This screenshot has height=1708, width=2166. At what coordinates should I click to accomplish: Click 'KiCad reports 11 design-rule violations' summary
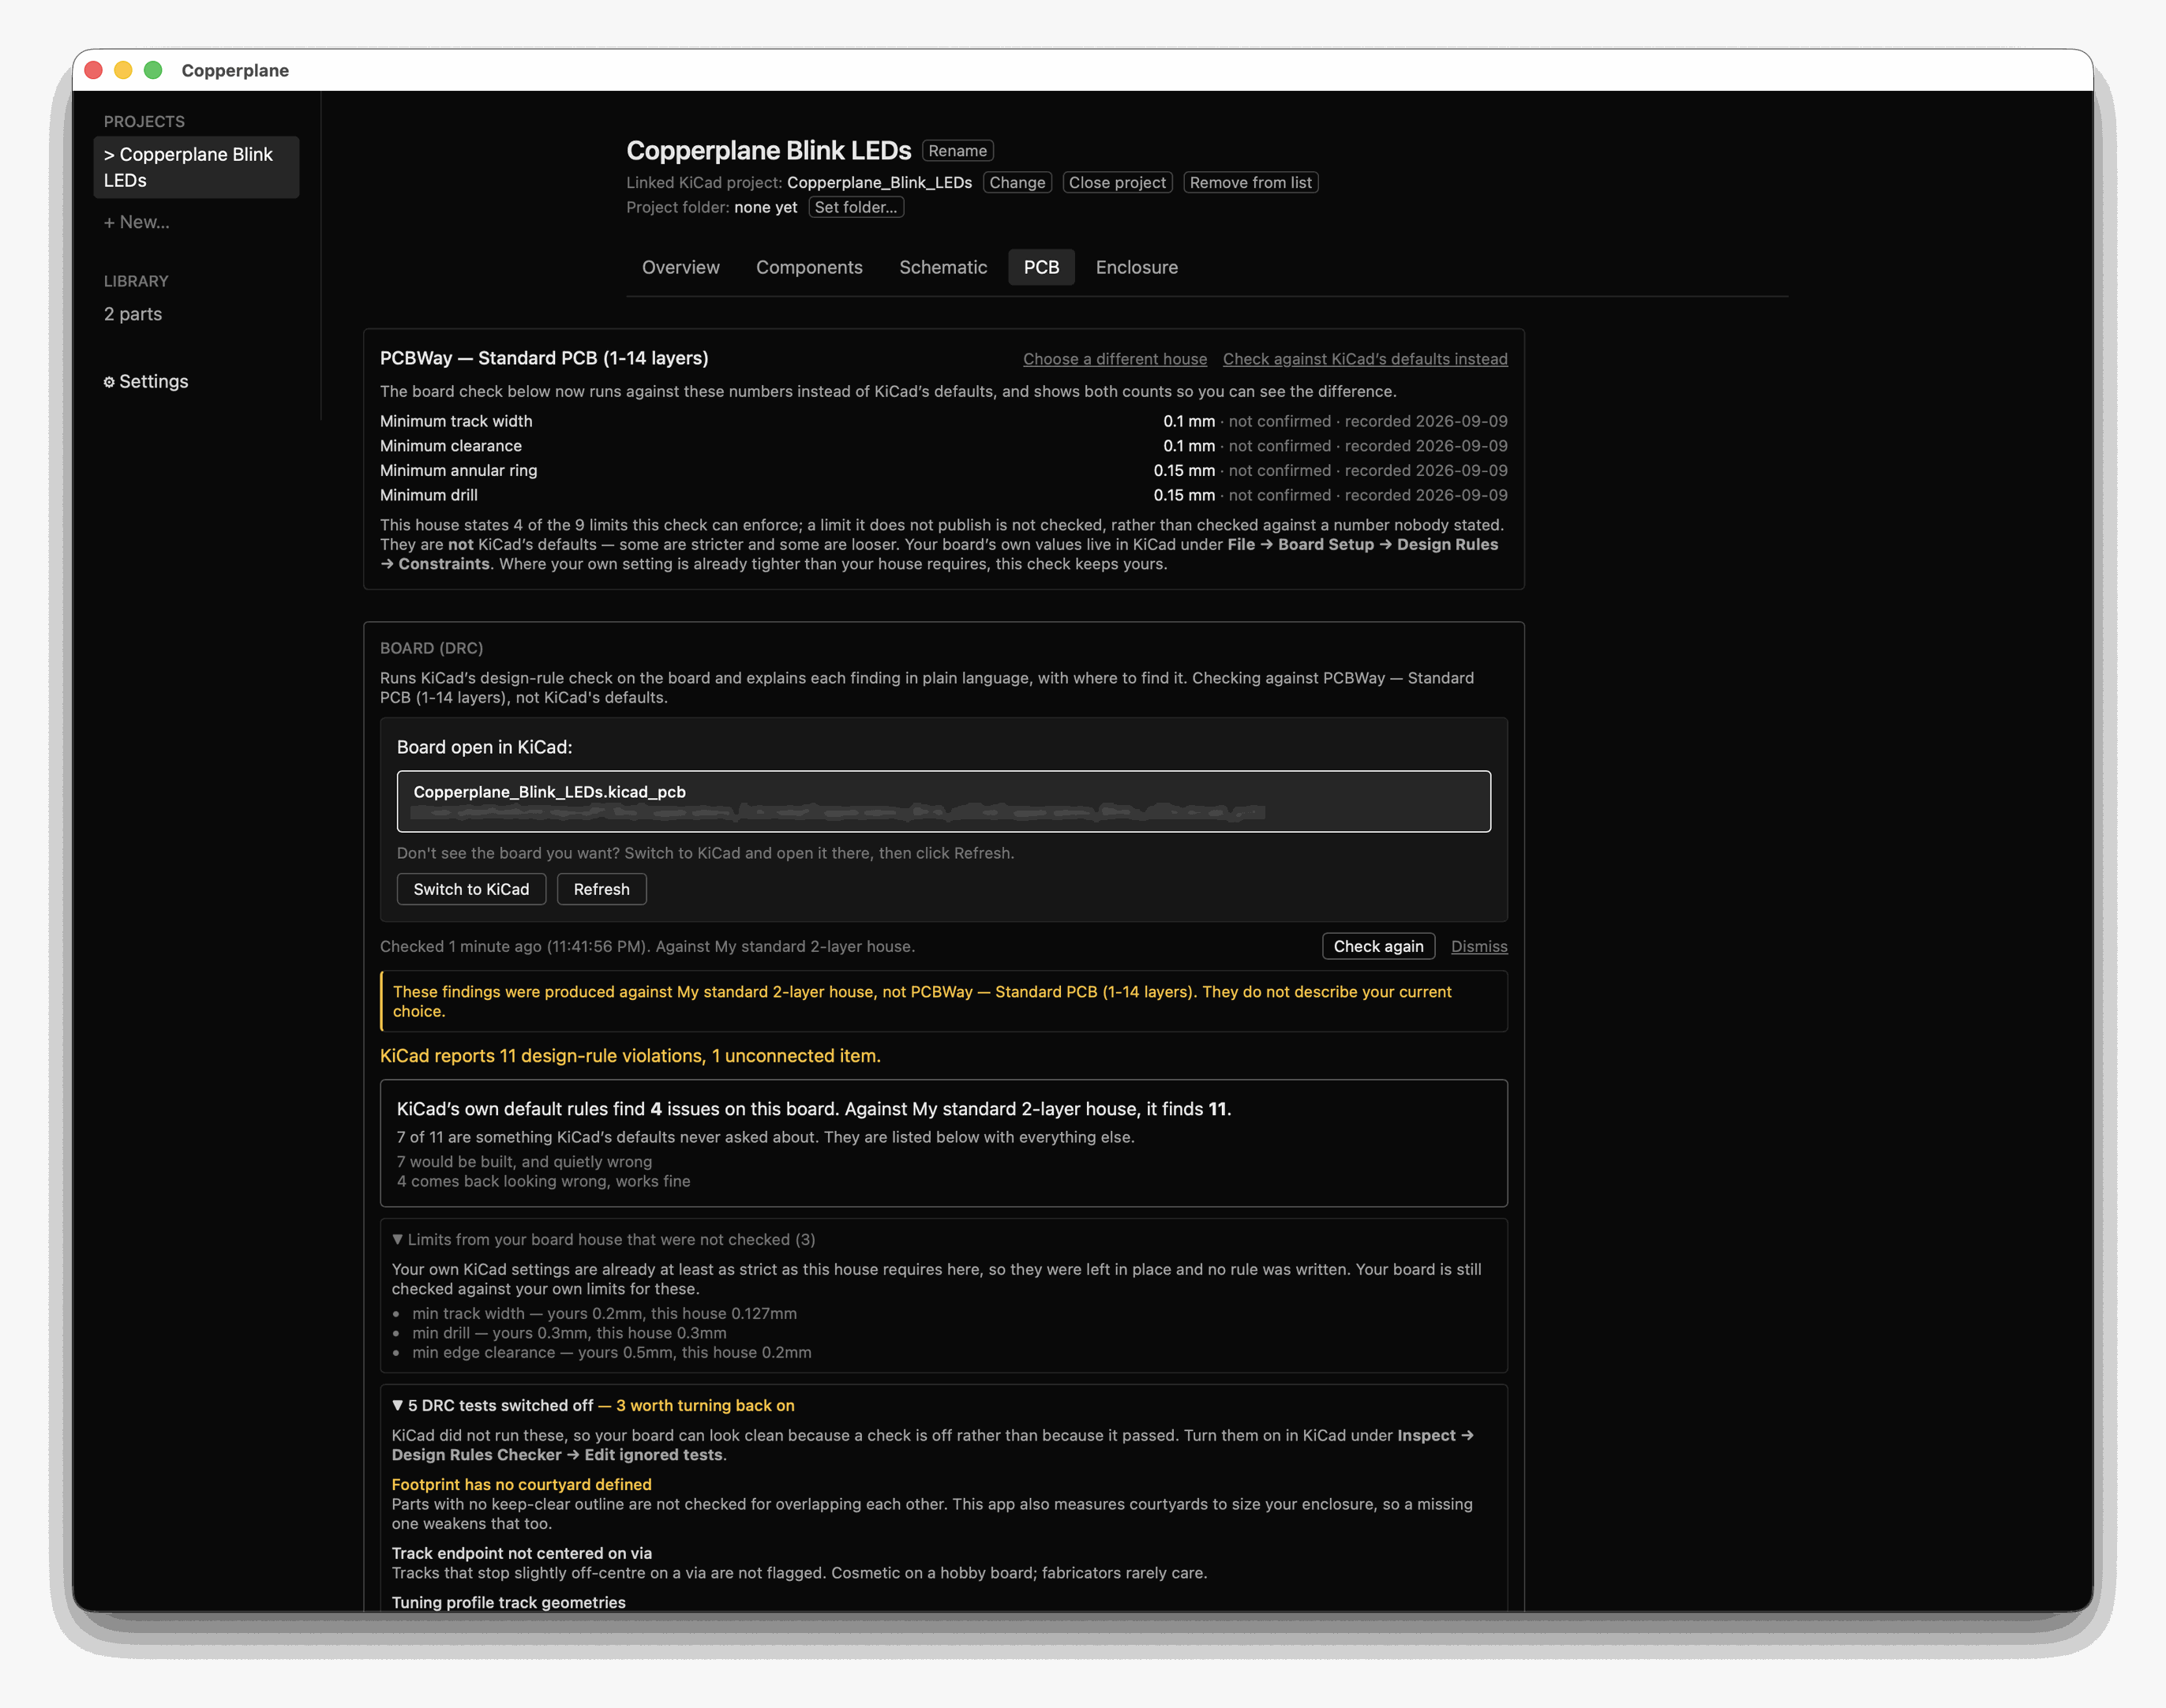coord(630,1056)
